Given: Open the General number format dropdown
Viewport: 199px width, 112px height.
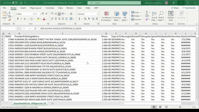Looking at the screenshot, I should click(x=97, y=14).
